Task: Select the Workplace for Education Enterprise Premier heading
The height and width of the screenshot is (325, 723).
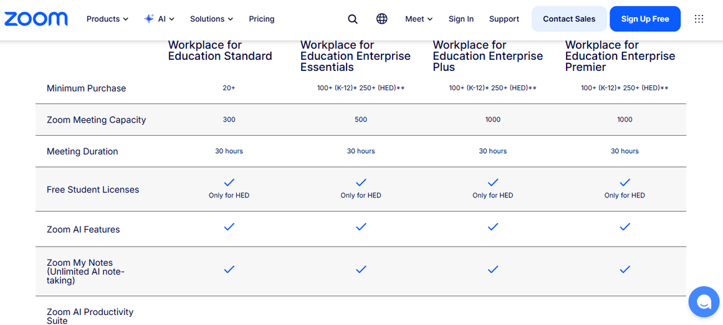Action: point(620,56)
